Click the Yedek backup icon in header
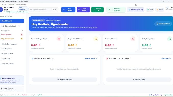Screen dimensions: 173x97 [157, 10]
